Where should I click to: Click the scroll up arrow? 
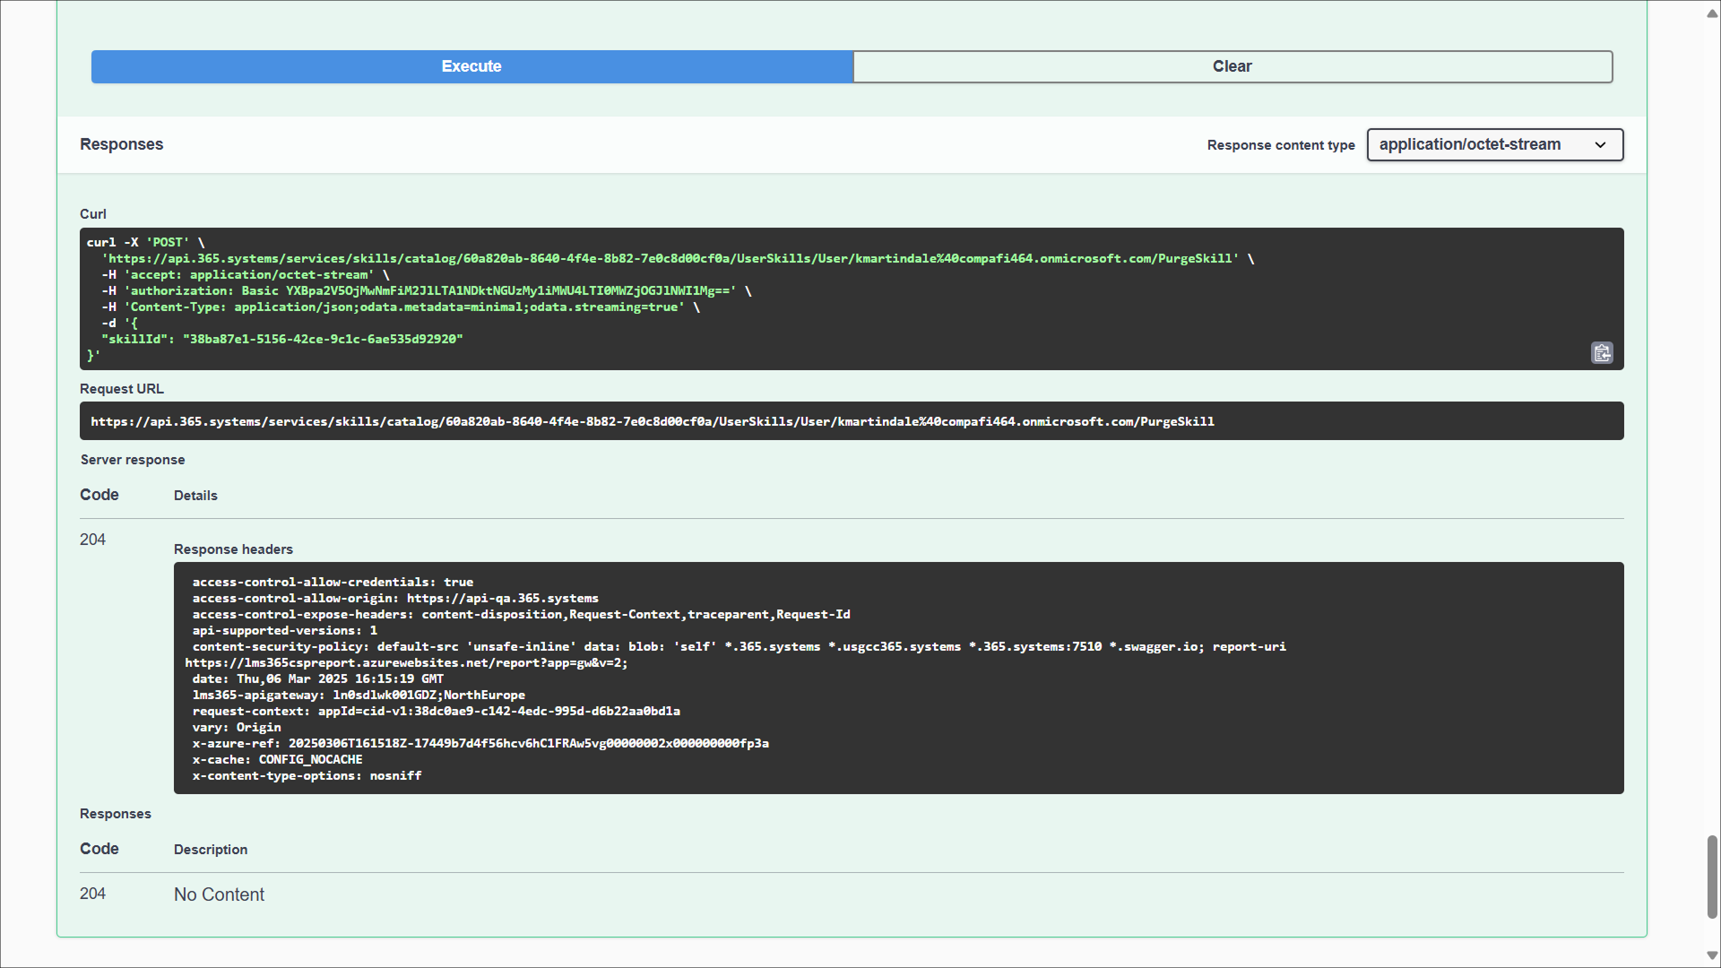click(1711, 13)
